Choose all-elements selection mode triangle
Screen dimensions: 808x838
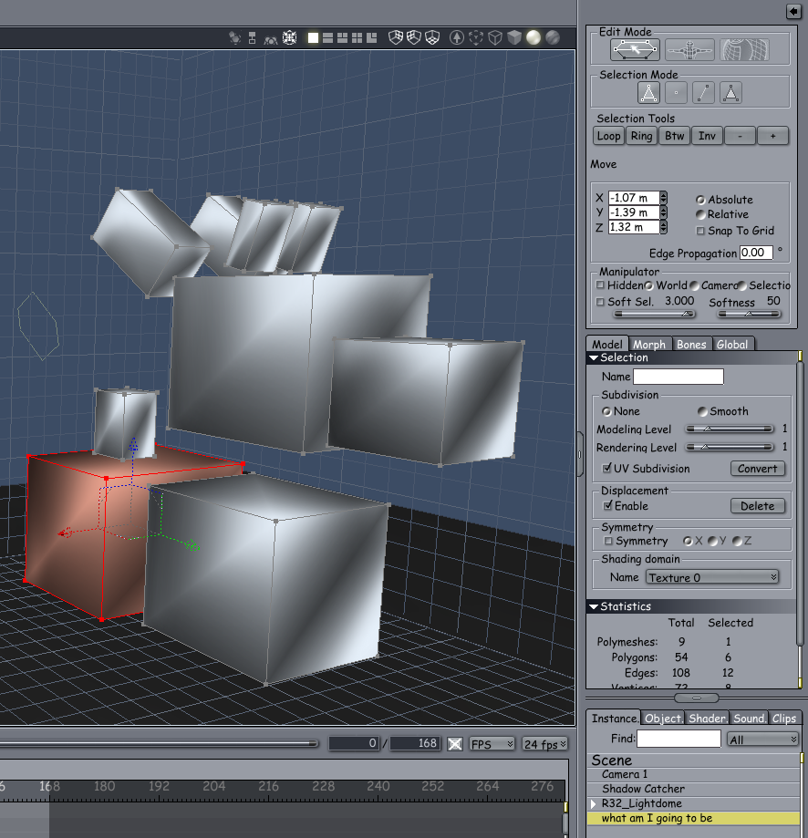coord(648,93)
